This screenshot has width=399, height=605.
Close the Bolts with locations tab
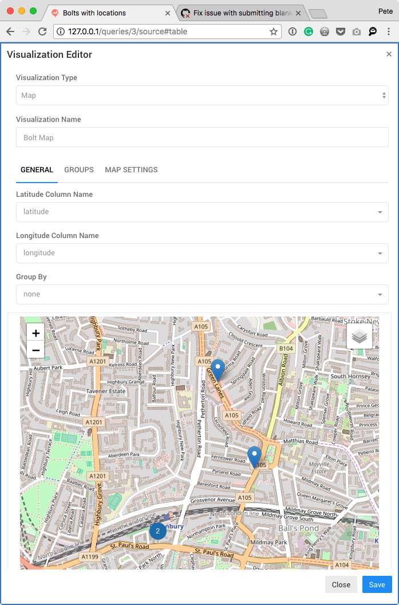168,13
